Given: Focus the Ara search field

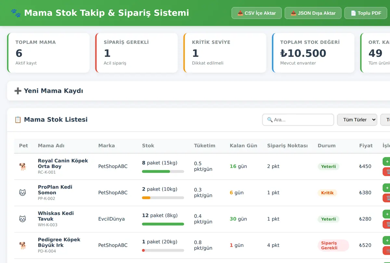Looking at the screenshot, I should [x=298, y=120].
